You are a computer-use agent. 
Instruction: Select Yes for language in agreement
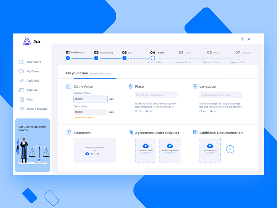200,111
